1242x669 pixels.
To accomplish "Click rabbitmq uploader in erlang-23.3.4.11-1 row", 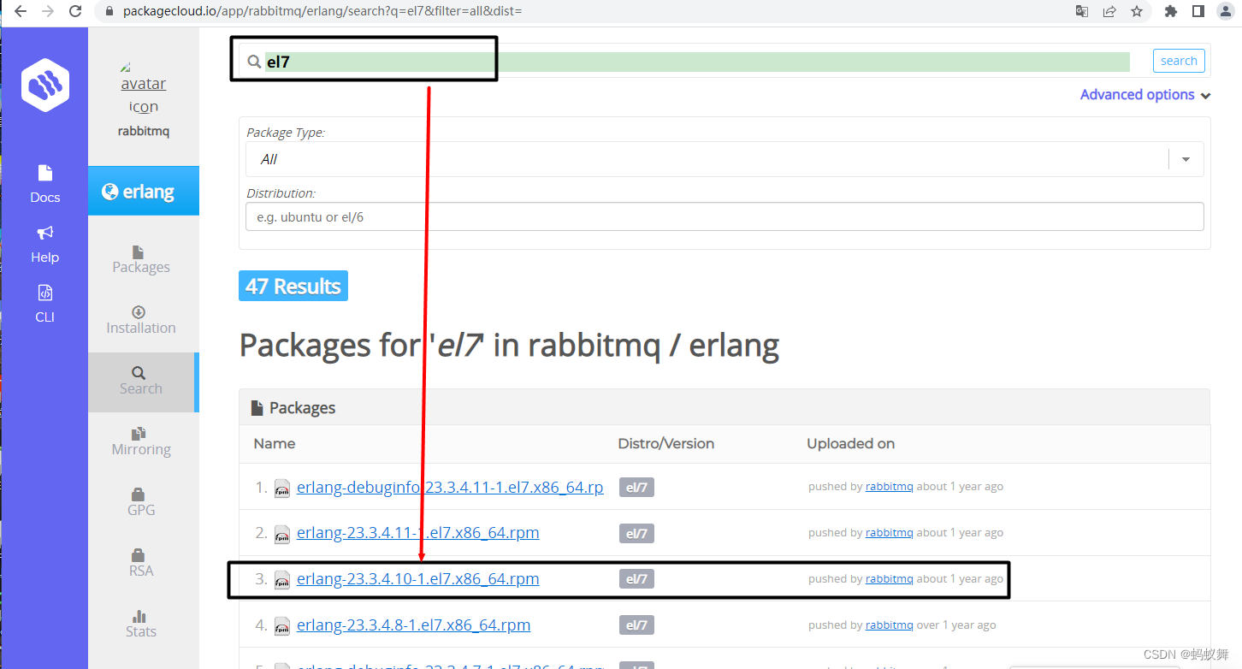I will coord(889,533).
